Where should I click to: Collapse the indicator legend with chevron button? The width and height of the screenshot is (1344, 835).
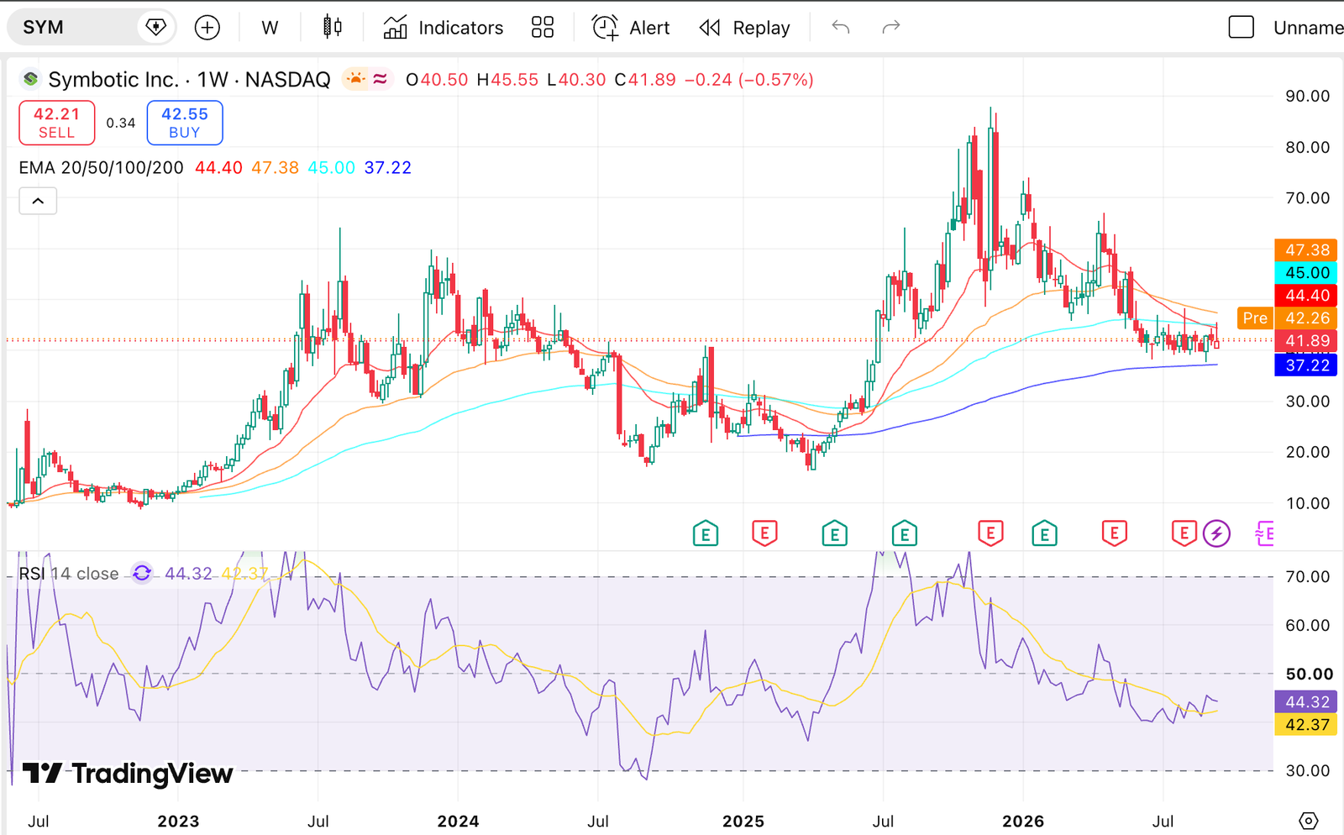click(38, 202)
